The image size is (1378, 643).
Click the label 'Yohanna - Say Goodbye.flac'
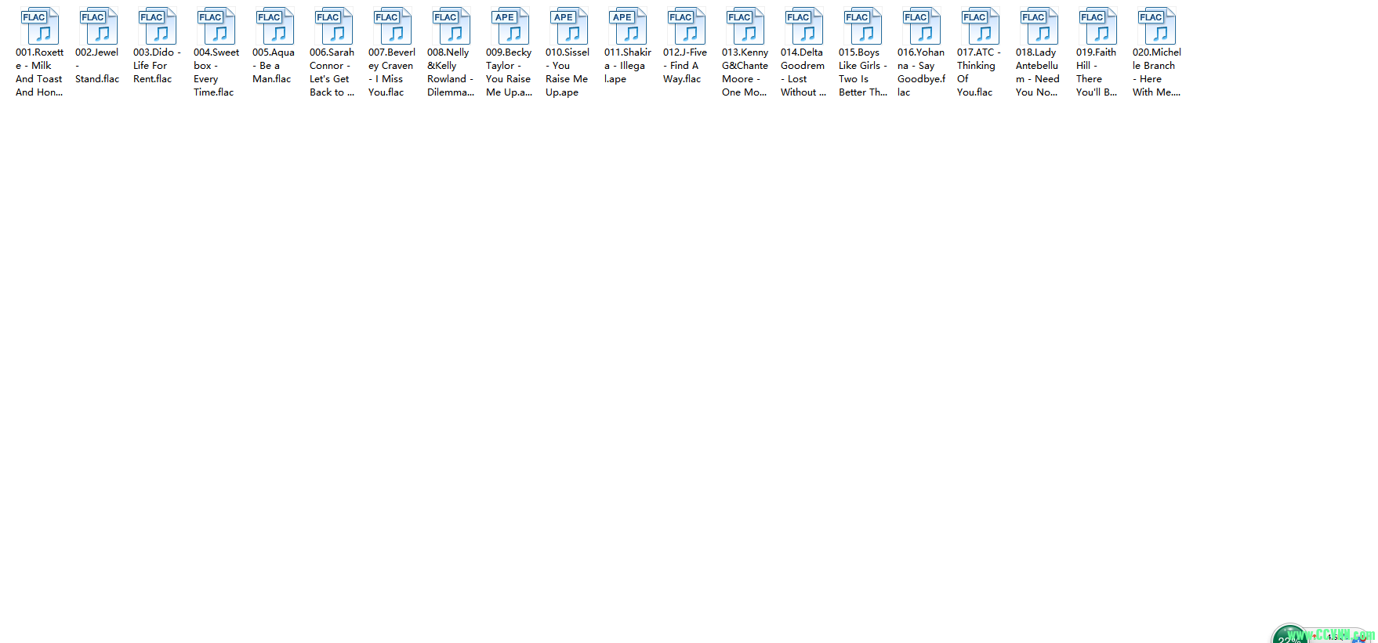(x=922, y=72)
